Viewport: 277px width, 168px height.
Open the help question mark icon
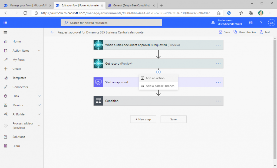pos(261,23)
